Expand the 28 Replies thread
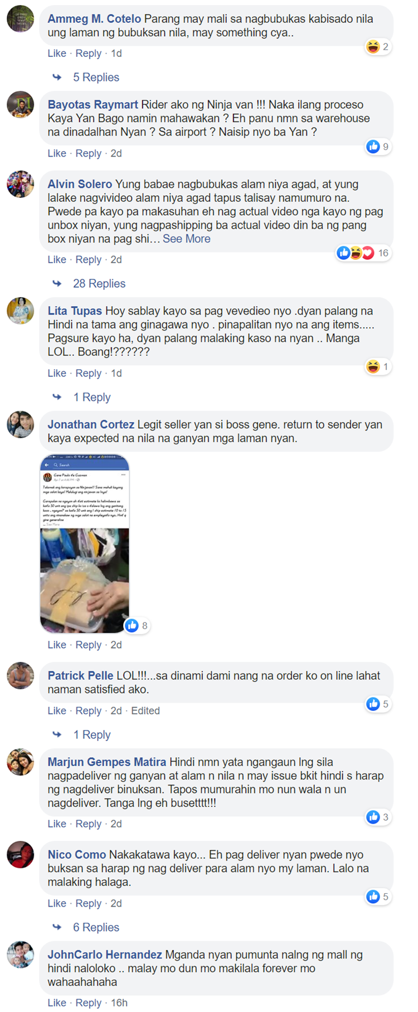Screen dimensions: 418x1012 point(99,284)
